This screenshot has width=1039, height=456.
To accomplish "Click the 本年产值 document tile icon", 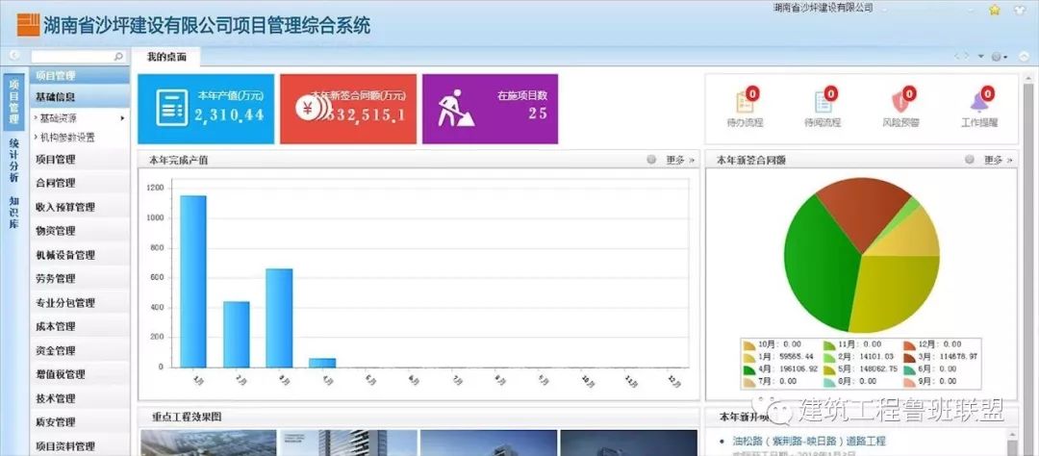I will tap(171, 108).
